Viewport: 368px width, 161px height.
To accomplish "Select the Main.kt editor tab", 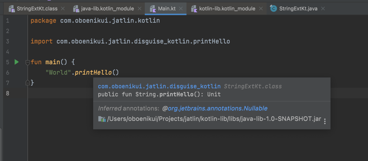I will (x=166, y=9).
